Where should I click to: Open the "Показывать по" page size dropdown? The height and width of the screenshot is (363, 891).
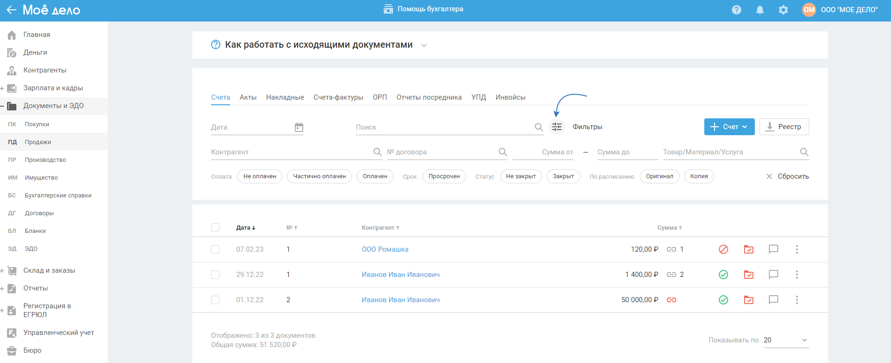coord(786,340)
